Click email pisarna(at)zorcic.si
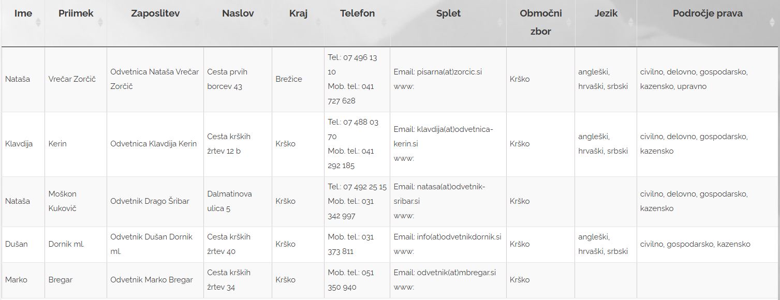 coord(449,72)
